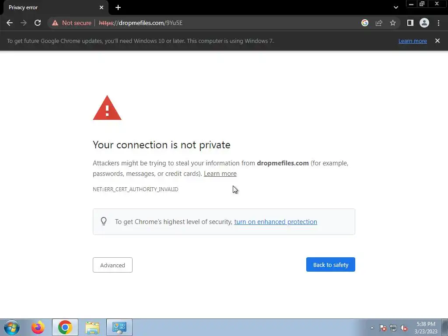Launch Firefox from the taskbar
The image size is (448, 336).
(x=38, y=327)
